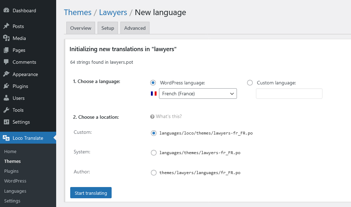The image size is (351, 207).
Task: Open the Advanced tab
Action: coord(135,28)
